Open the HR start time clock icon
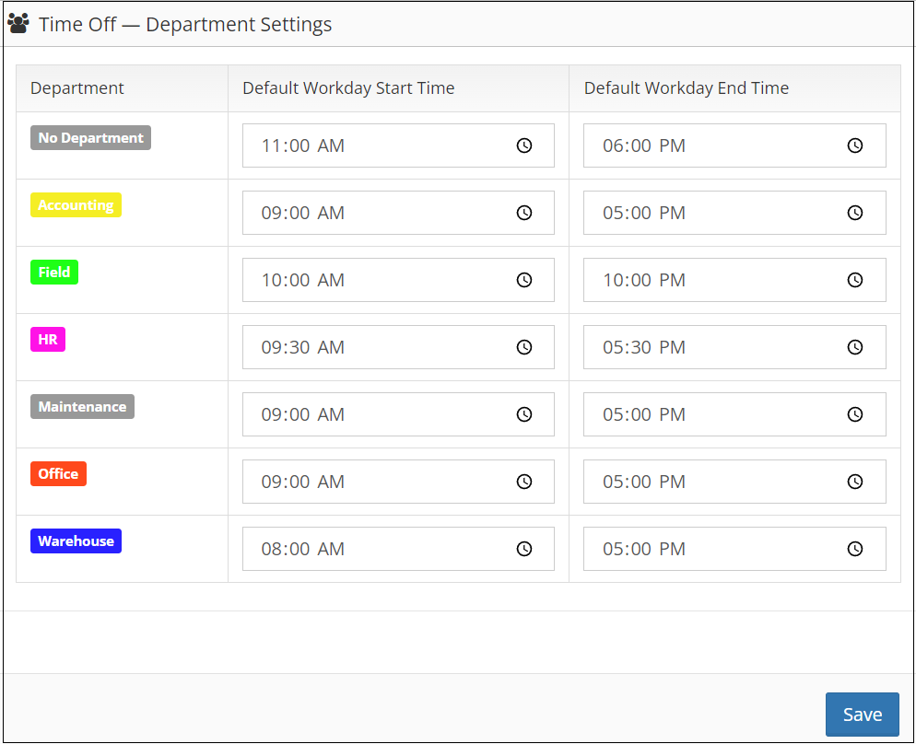This screenshot has width=916, height=744. pyautogui.click(x=523, y=347)
